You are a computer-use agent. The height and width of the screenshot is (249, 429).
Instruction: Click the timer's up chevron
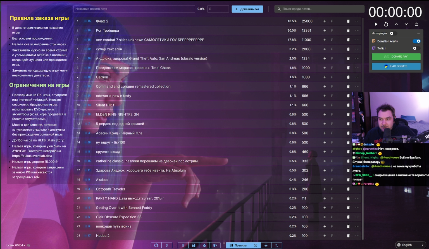(396, 24)
